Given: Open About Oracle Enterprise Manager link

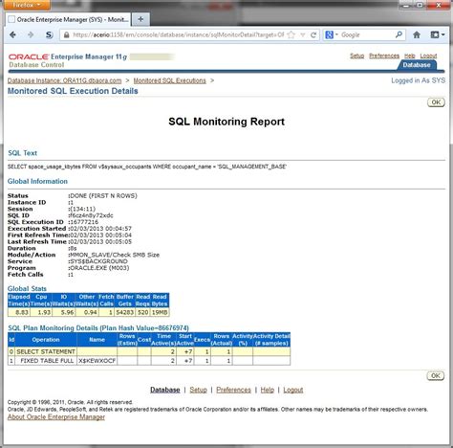Looking at the screenshot, I should pos(56,417).
